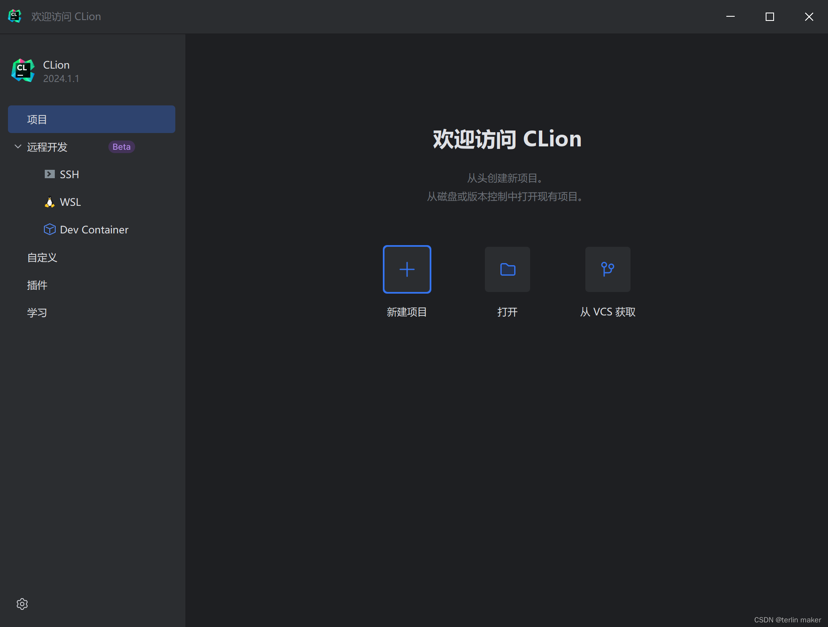The width and height of the screenshot is (828, 627).
Task: Click the 打开 label
Action: (x=508, y=312)
